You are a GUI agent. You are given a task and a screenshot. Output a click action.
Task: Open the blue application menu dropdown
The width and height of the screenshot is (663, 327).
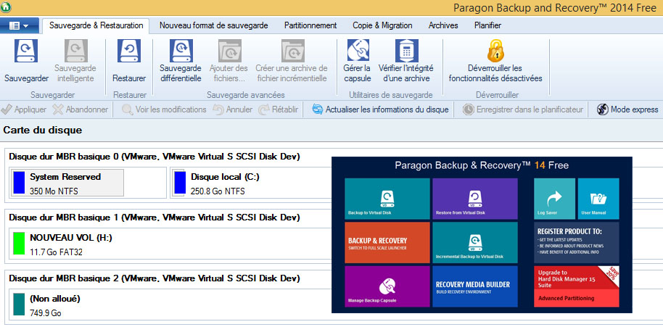pos(20,26)
